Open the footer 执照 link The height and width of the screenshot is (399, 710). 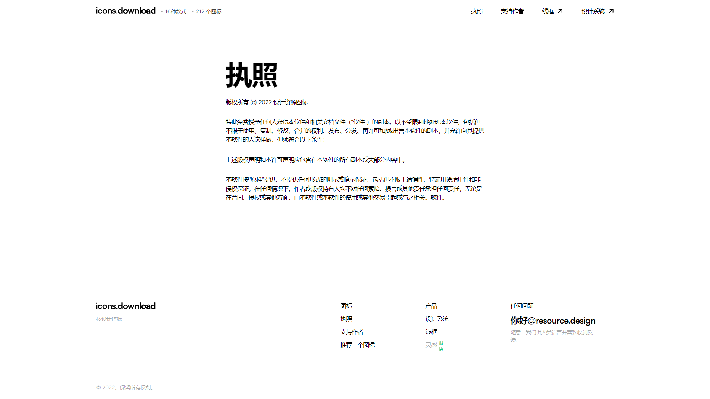click(x=346, y=319)
